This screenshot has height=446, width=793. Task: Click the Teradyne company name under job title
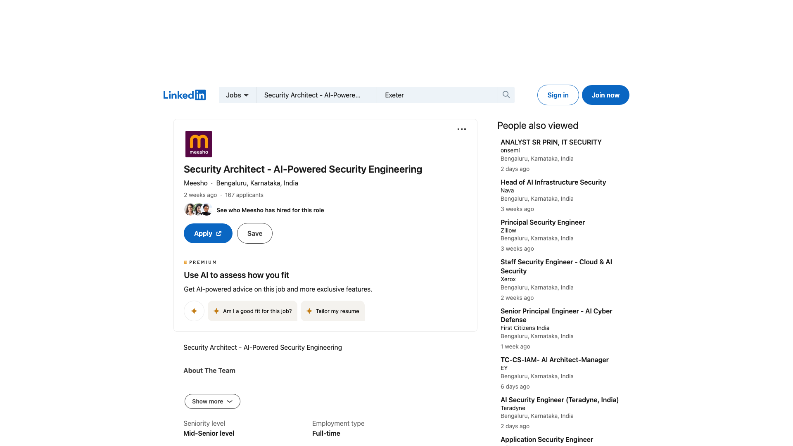pos(513,408)
